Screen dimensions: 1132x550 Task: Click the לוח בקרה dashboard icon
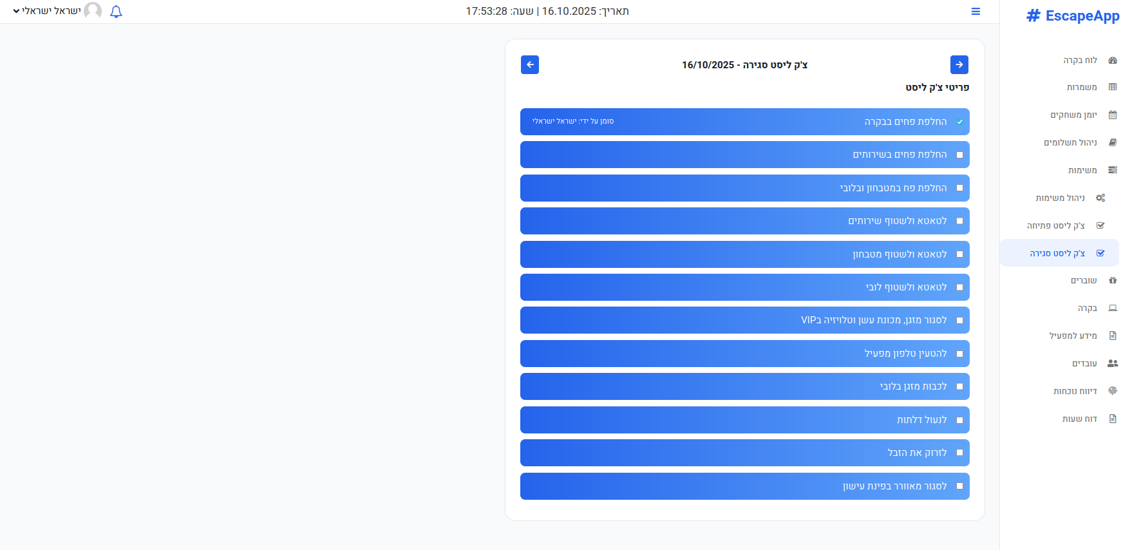click(1113, 60)
